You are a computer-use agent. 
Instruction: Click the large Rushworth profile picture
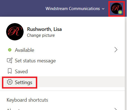pyautogui.click(x=15, y=32)
